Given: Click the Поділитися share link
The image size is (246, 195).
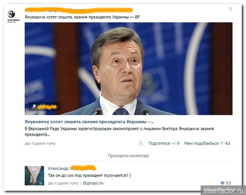Looking at the screenshot, I should [159, 143].
